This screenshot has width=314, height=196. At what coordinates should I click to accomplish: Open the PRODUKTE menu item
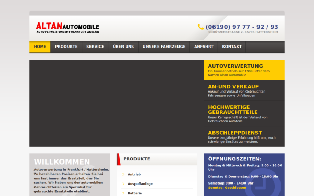point(66,47)
